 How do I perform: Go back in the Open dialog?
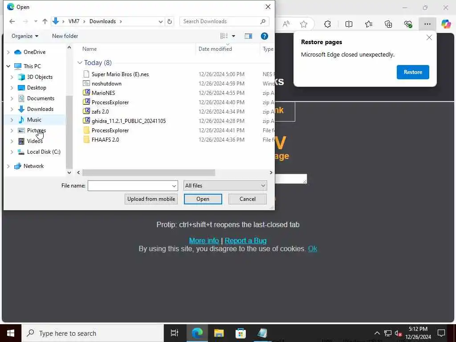12,21
